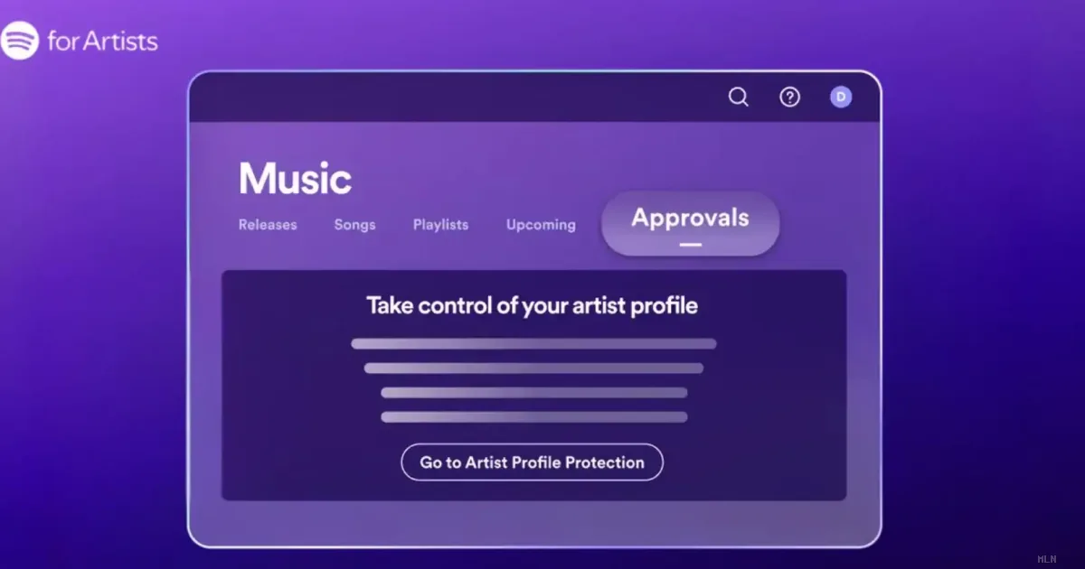Click the 'Take control of your artist profile' heading
1085x569 pixels.
click(532, 305)
